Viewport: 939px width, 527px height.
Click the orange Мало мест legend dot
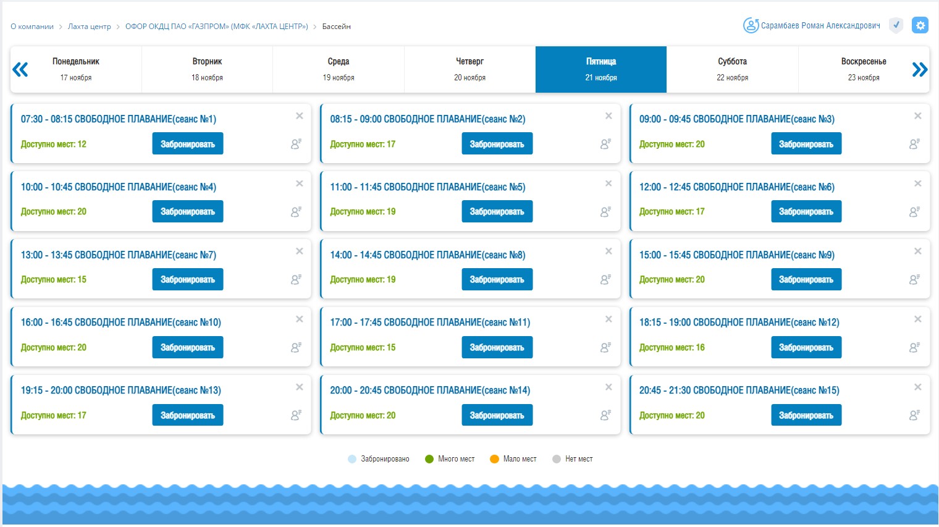coord(494,459)
